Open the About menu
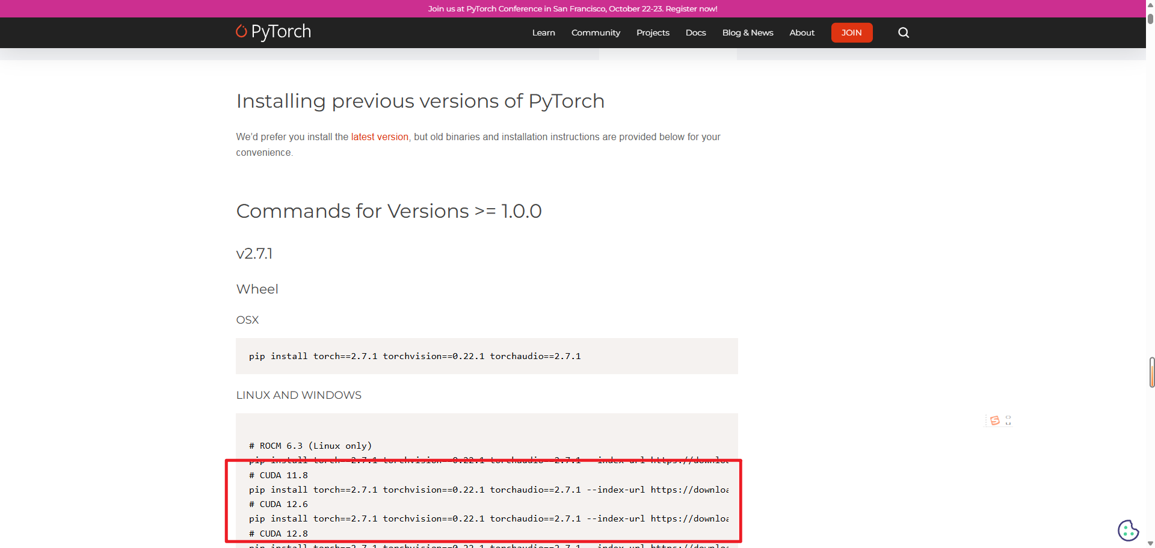 tap(802, 32)
